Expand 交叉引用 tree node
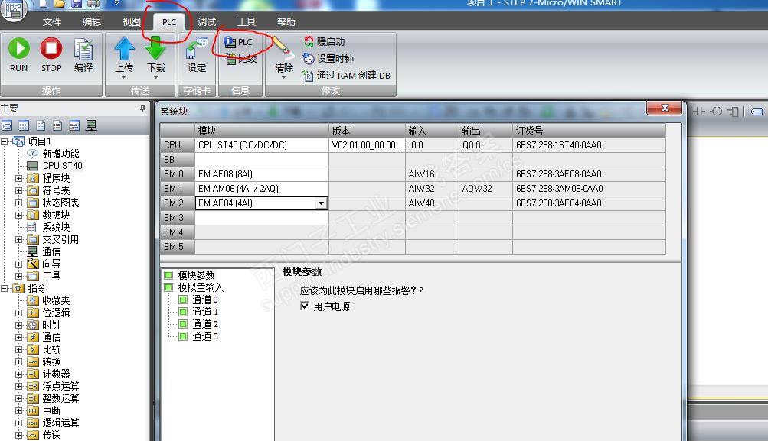This screenshot has height=441, width=768. pos(18,239)
